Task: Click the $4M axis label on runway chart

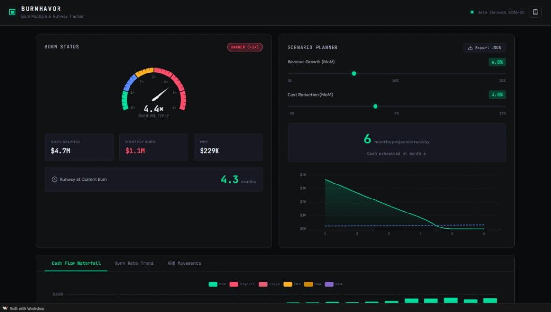Action: pyautogui.click(x=303, y=175)
